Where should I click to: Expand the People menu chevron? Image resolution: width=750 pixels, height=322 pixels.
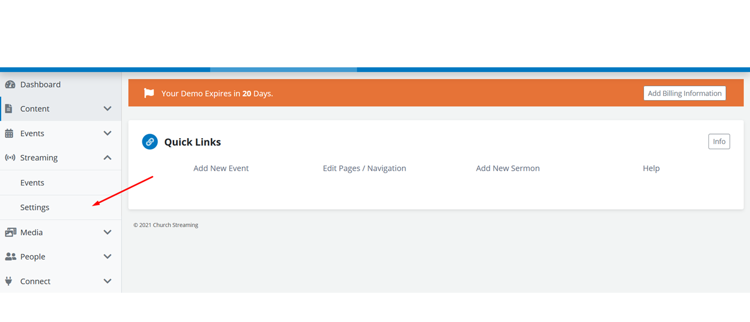[x=107, y=257]
